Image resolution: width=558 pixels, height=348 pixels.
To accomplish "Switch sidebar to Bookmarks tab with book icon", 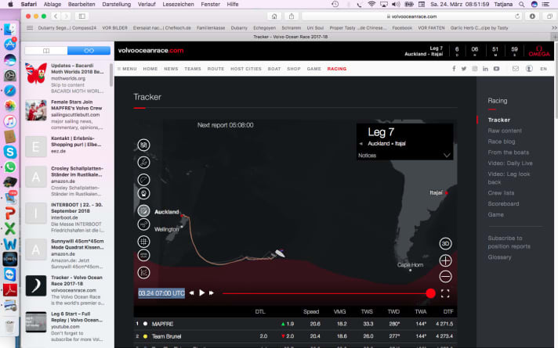I will (x=46, y=51).
